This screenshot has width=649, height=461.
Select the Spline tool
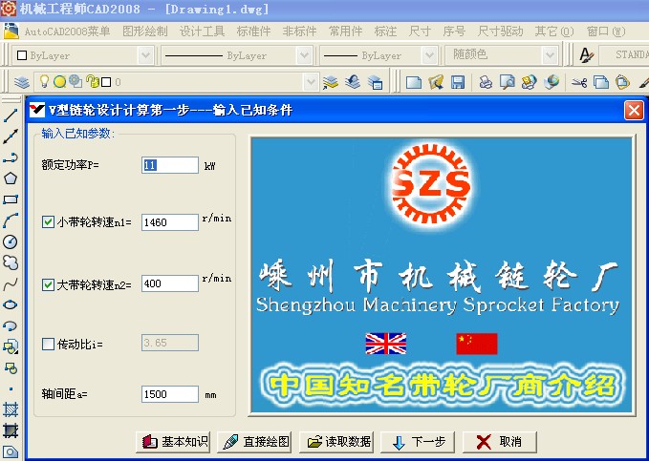[11, 284]
